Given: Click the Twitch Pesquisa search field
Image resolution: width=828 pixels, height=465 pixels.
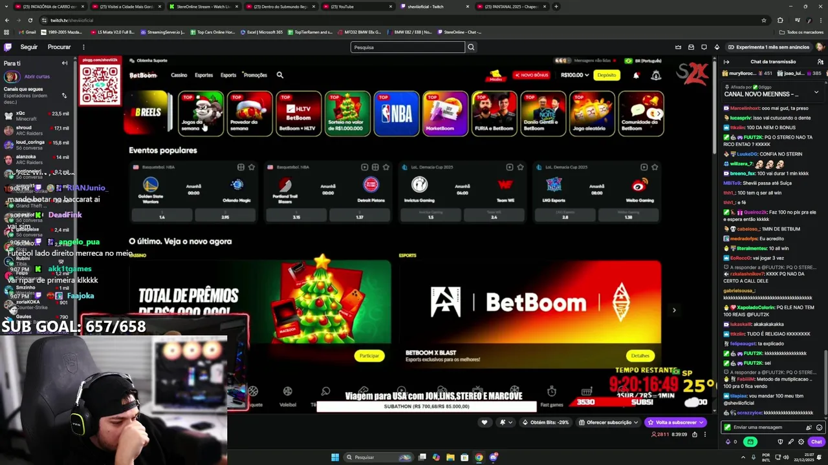Looking at the screenshot, I should (408, 47).
